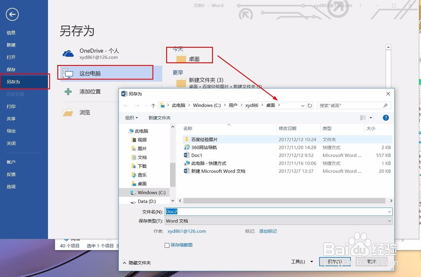Select the Doc1 Word file icon

[x=187, y=155]
